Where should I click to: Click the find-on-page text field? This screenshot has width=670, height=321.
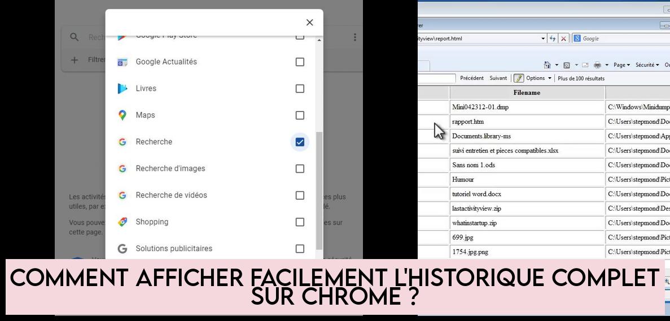pyautogui.click(x=437, y=78)
